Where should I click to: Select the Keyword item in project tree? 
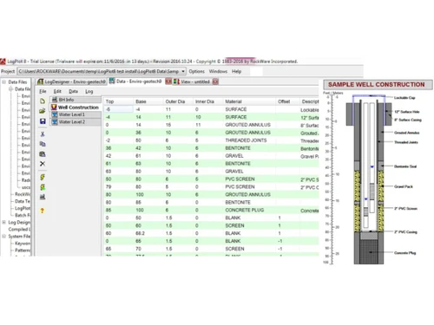click(x=23, y=244)
